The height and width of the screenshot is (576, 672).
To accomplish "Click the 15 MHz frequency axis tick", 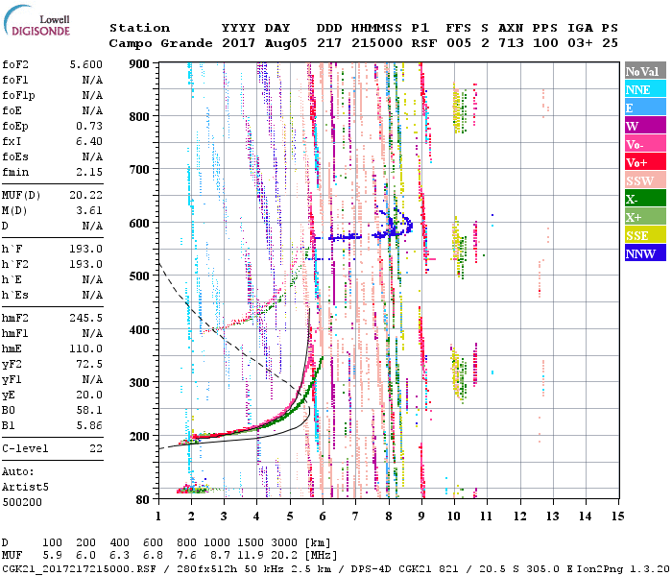I will [x=616, y=516].
